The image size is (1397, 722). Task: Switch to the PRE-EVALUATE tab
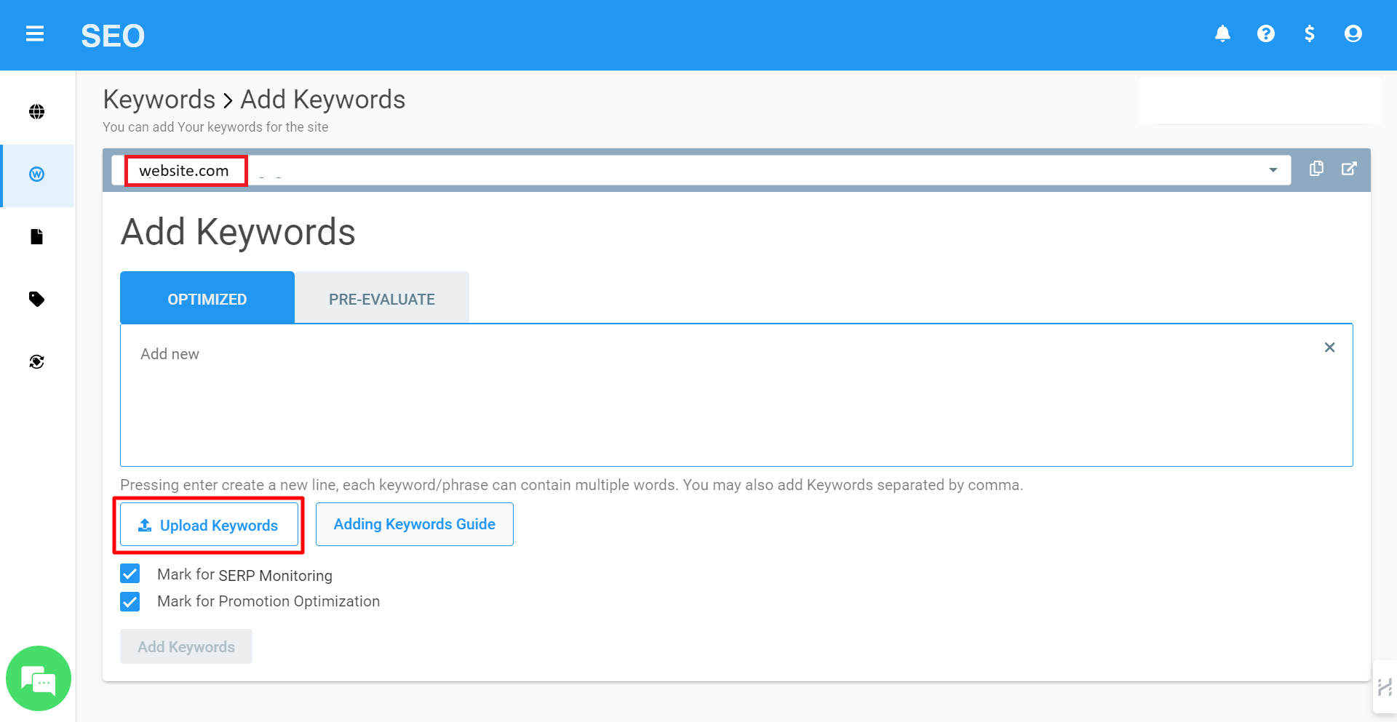(382, 297)
